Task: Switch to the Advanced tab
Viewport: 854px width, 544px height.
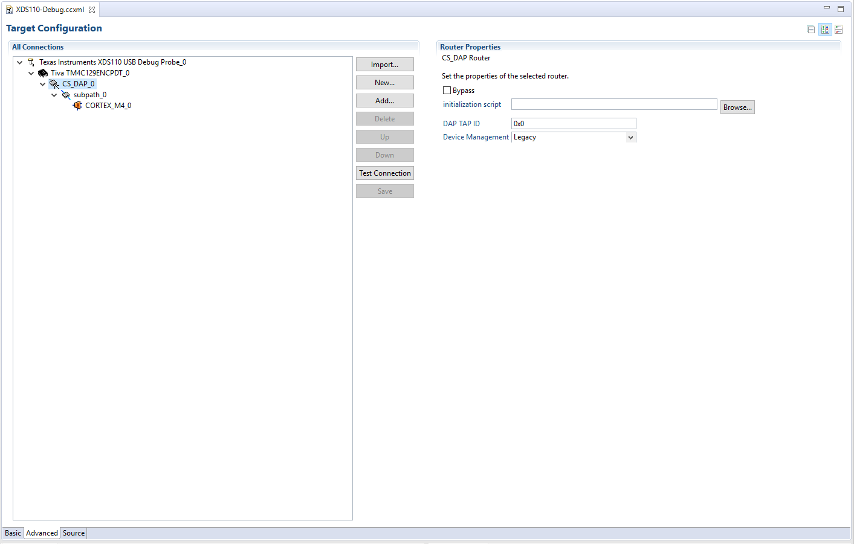Action: click(x=42, y=533)
